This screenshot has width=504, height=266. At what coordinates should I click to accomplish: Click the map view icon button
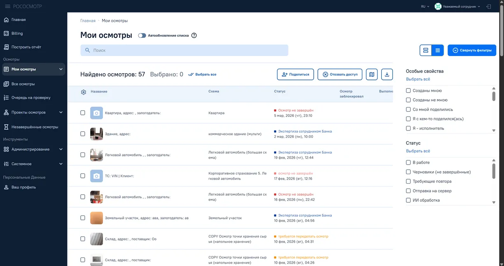372,75
